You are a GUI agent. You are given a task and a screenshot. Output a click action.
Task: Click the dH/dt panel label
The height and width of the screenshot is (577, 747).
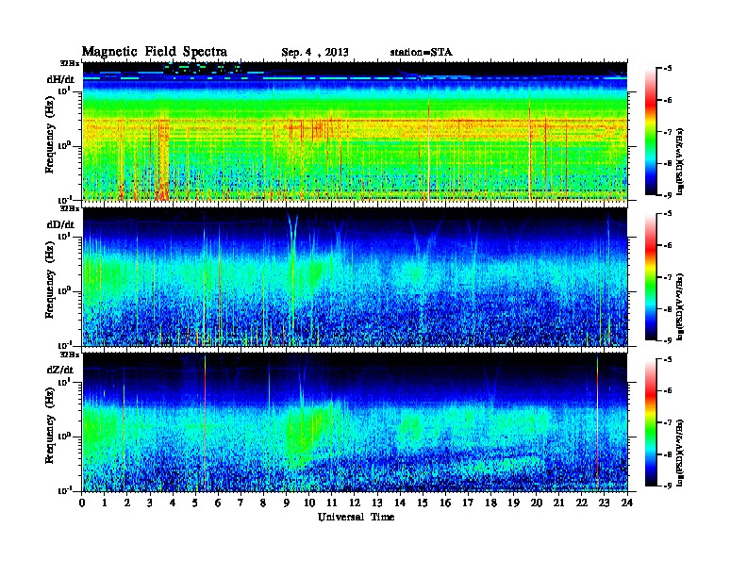point(60,79)
